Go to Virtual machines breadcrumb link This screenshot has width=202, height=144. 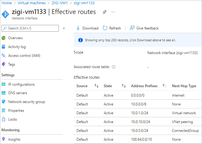pos(32,3)
